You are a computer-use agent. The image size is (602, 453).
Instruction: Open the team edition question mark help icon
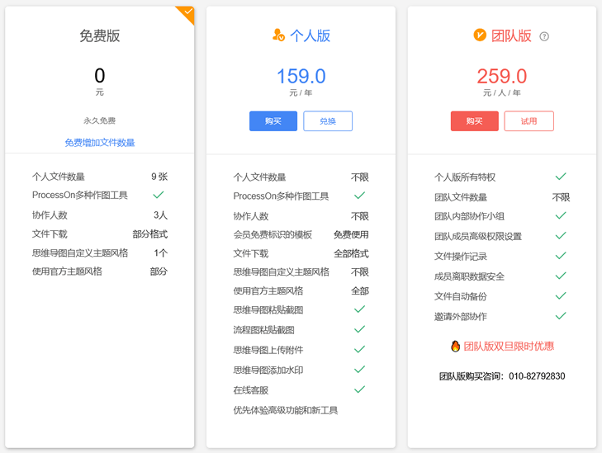(x=544, y=36)
